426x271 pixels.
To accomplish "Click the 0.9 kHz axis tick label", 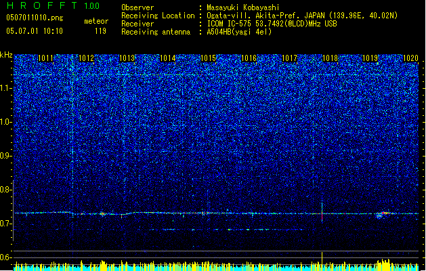I will (6, 156).
